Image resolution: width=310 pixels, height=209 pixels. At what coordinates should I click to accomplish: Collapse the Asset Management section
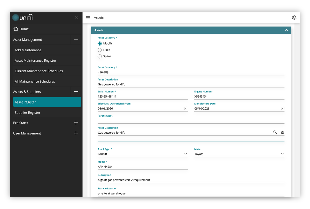tap(76, 39)
